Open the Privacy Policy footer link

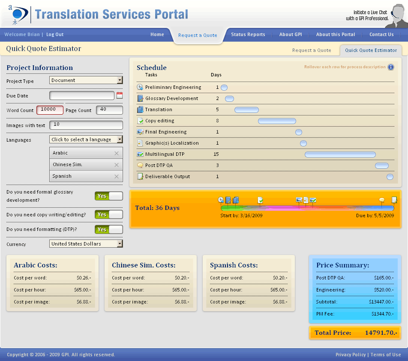click(350, 355)
